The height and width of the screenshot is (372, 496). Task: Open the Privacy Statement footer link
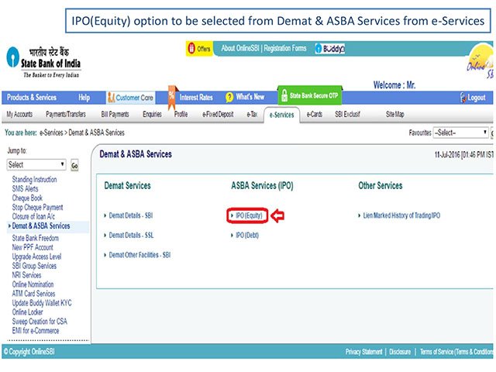[363, 351]
